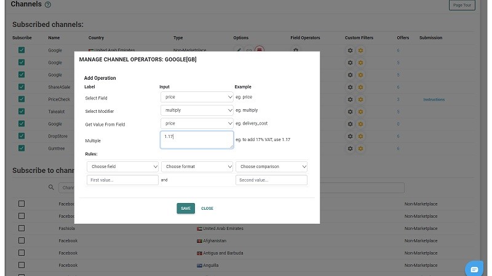
Task: Click the Page Tour button
Action: (x=462, y=5)
